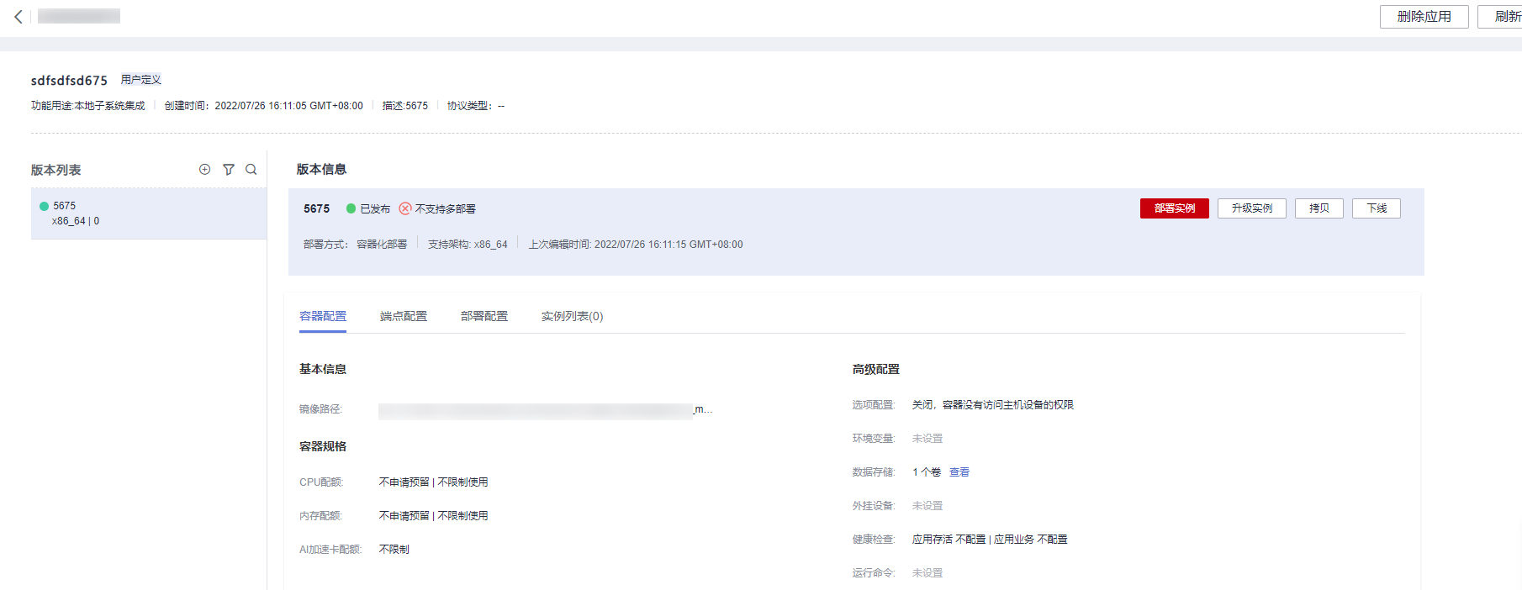1522x590 pixels.
Task: Click the green published status dot
Action: coord(351,208)
